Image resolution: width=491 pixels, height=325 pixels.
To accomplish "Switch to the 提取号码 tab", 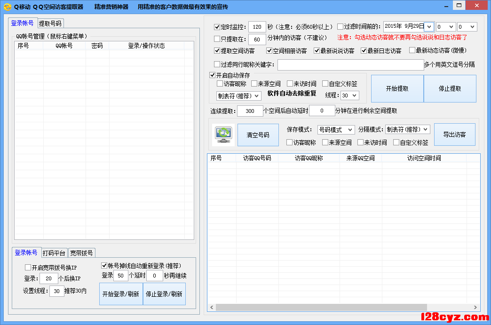I will pyautogui.click(x=50, y=24).
